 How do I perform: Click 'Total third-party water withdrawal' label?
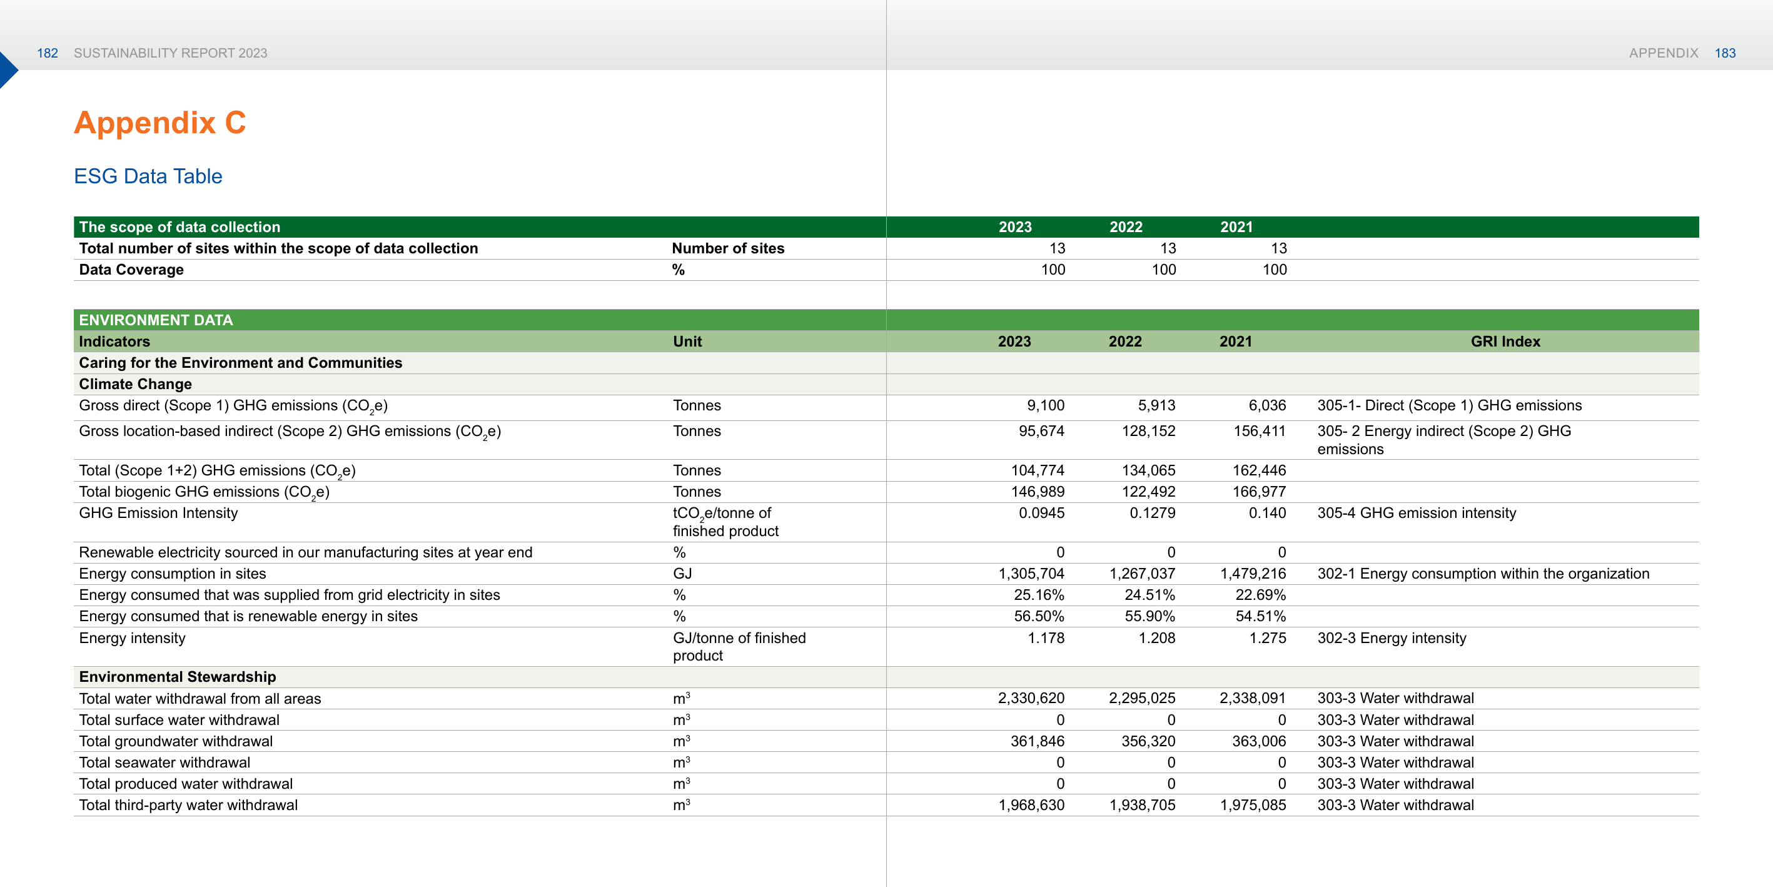click(189, 806)
